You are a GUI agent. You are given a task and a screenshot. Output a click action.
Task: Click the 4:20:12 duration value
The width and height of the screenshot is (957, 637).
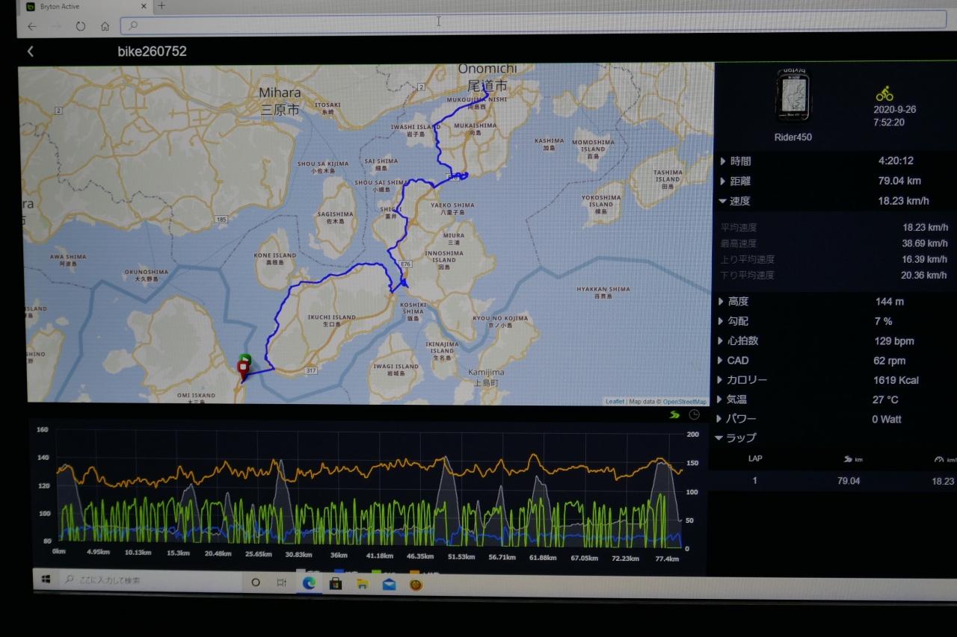pyautogui.click(x=896, y=161)
